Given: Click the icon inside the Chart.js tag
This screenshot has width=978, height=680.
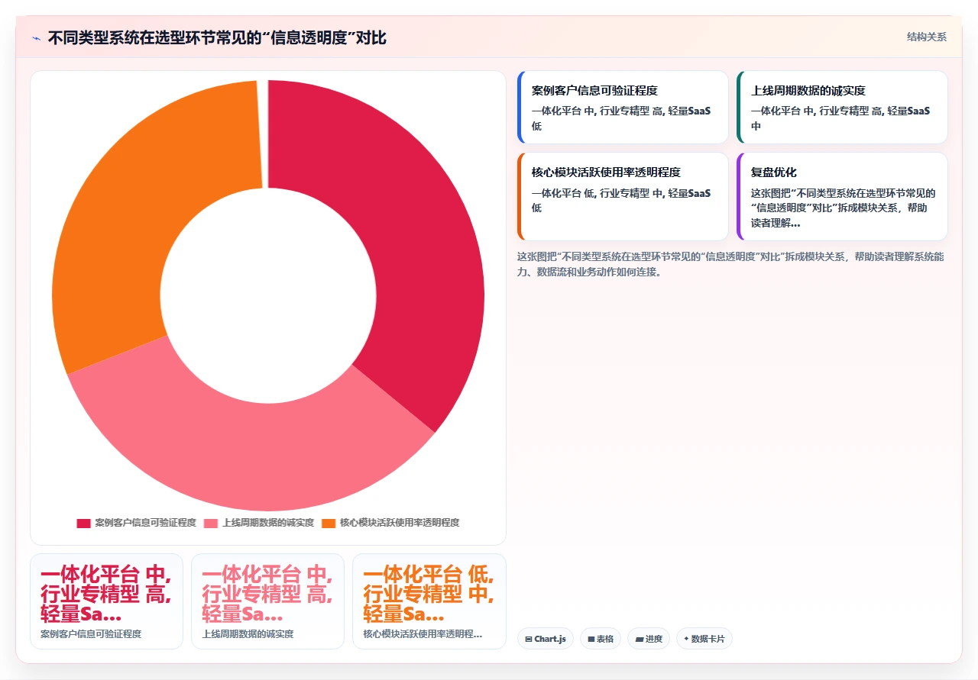Looking at the screenshot, I should pos(529,640).
